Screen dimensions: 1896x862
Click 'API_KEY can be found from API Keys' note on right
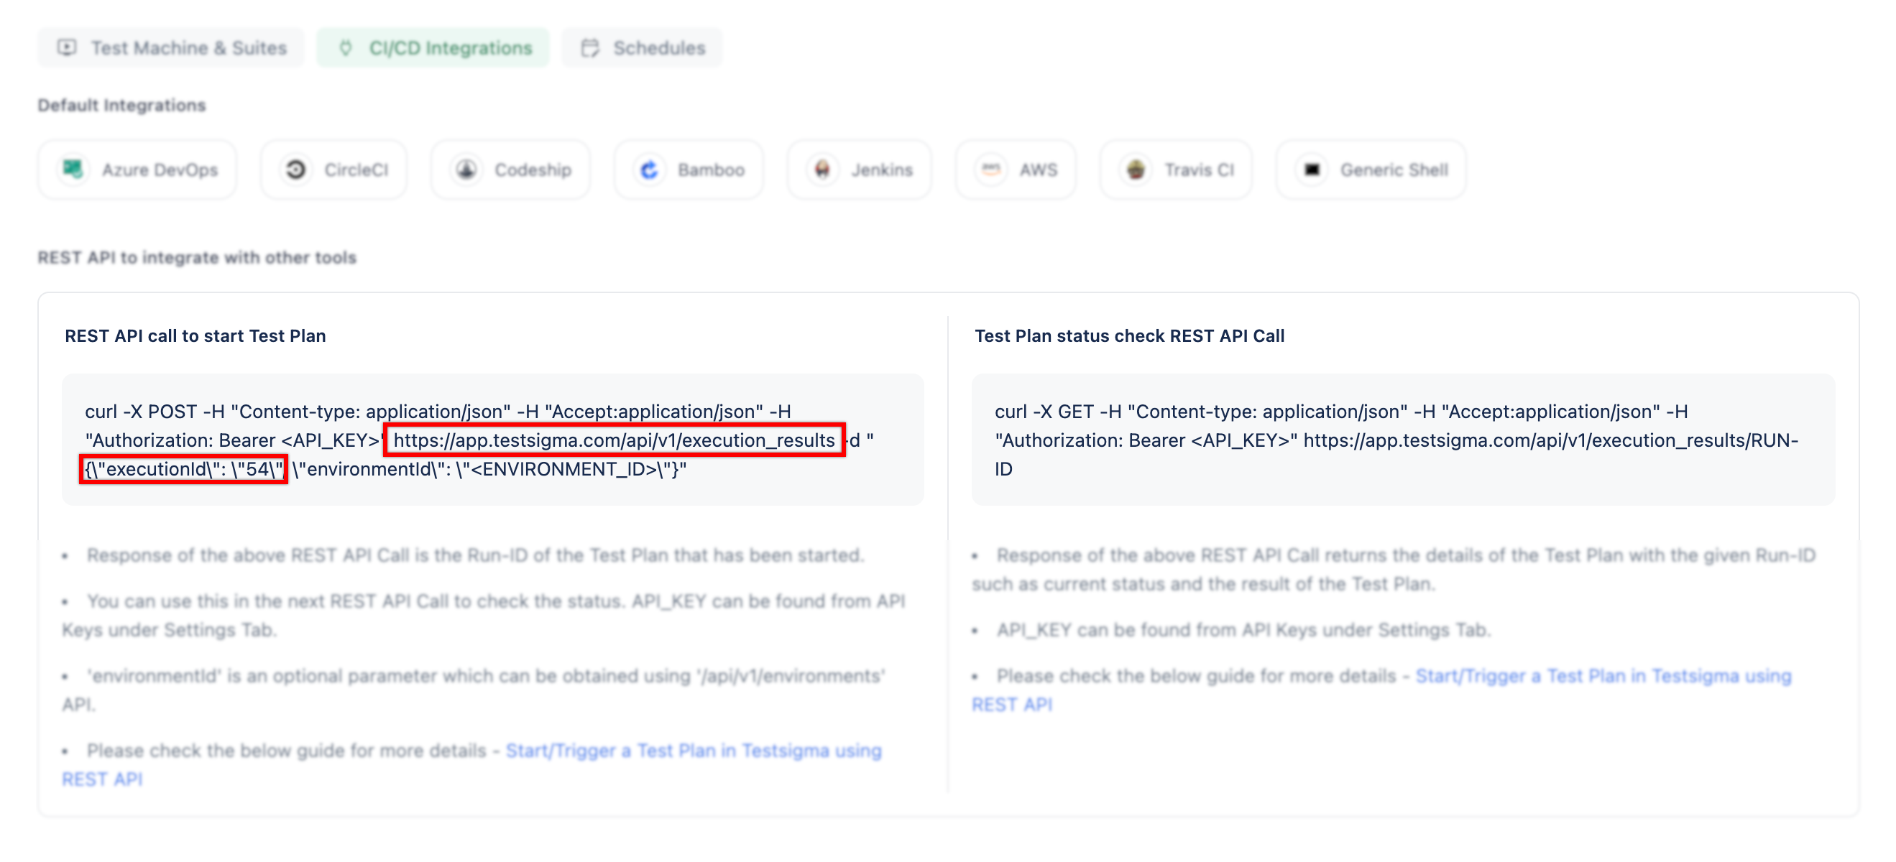point(1243,630)
